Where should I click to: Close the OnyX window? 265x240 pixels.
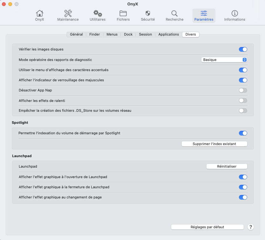click(4, 4)
